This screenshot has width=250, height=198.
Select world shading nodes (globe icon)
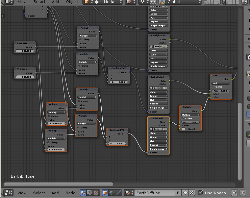coord(111,193)
